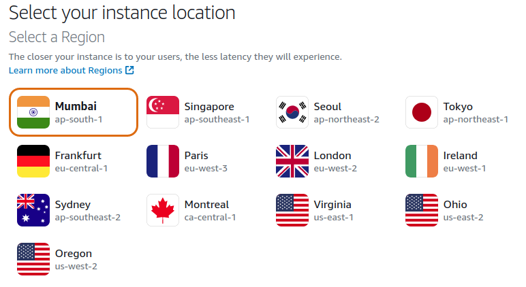Screen dimensions: 526x287
Task: Click the Singapore flag icon
Action: tap(163, 112)
